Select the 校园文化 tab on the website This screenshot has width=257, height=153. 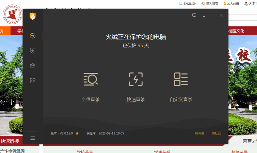(x=236, y=31)
